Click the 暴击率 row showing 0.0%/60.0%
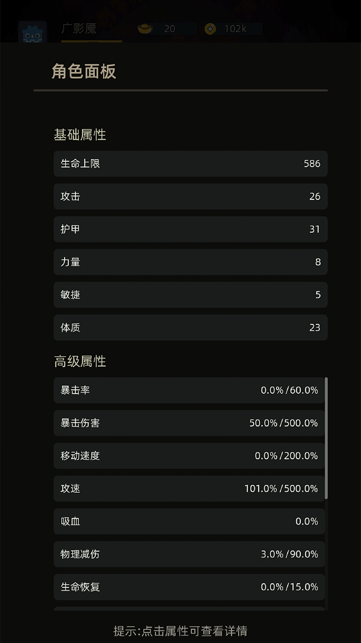Image resolution: width=361 pixels, height=643 pixels. tap(190, 390)
